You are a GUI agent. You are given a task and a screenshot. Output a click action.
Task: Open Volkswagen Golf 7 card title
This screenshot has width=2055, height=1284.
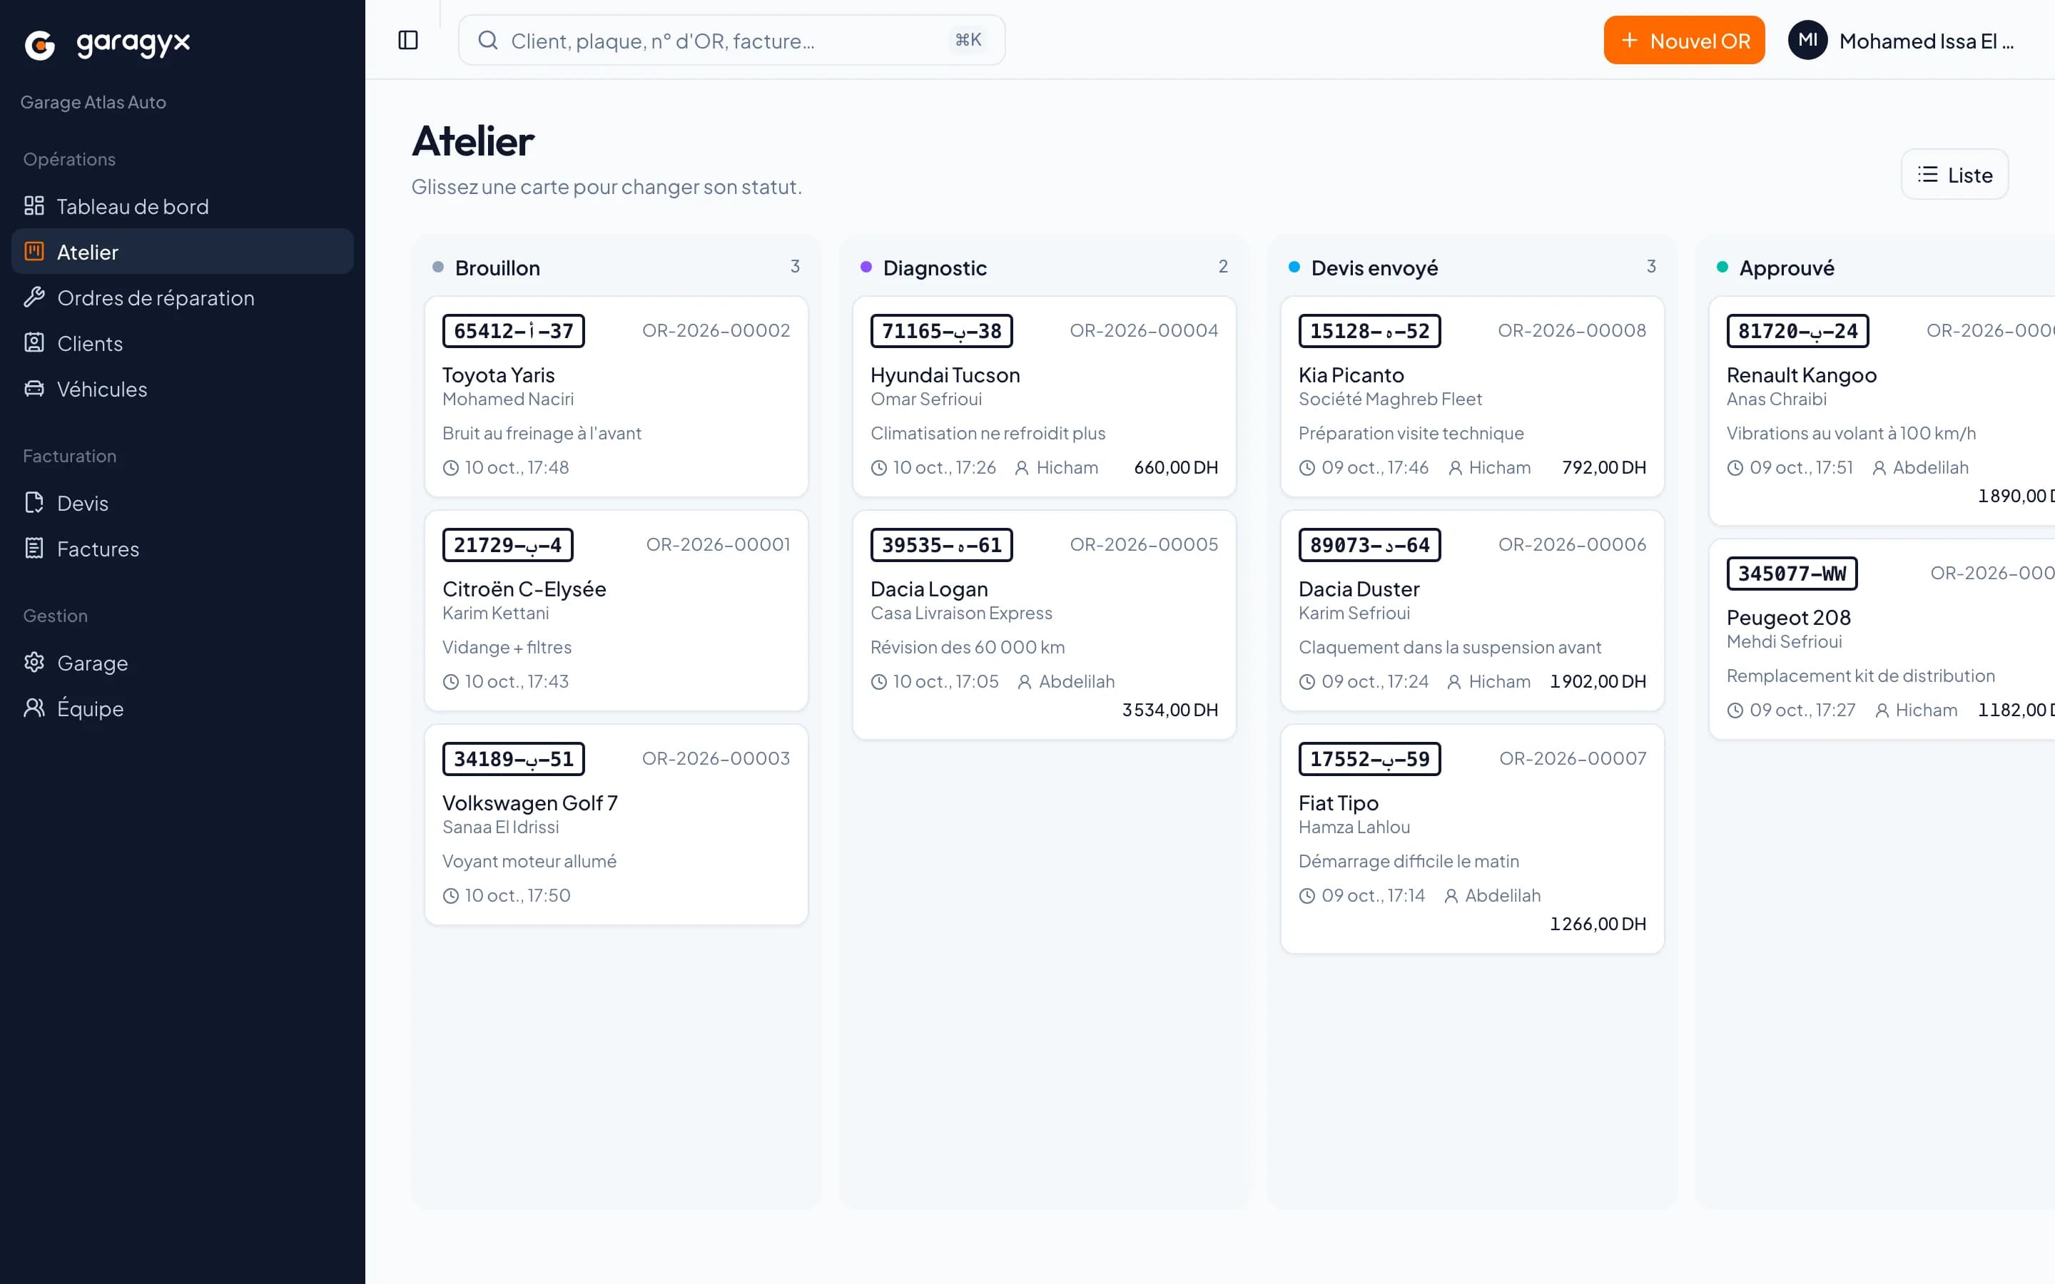point(530,802)
